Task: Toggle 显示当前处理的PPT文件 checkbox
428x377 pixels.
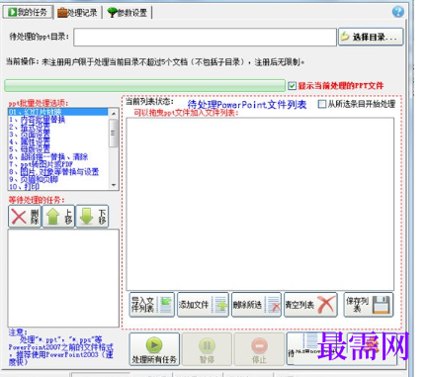Action: [x=292, y=86]
